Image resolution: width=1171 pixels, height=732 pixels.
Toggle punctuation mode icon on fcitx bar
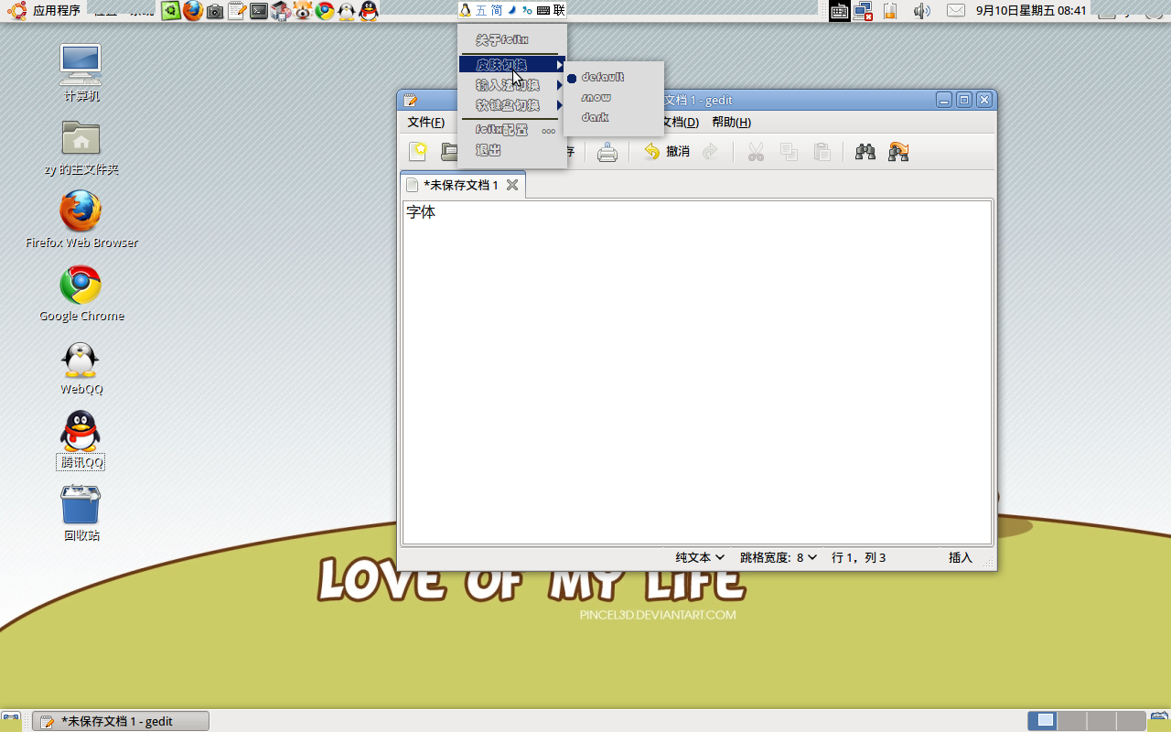(527, 10)
